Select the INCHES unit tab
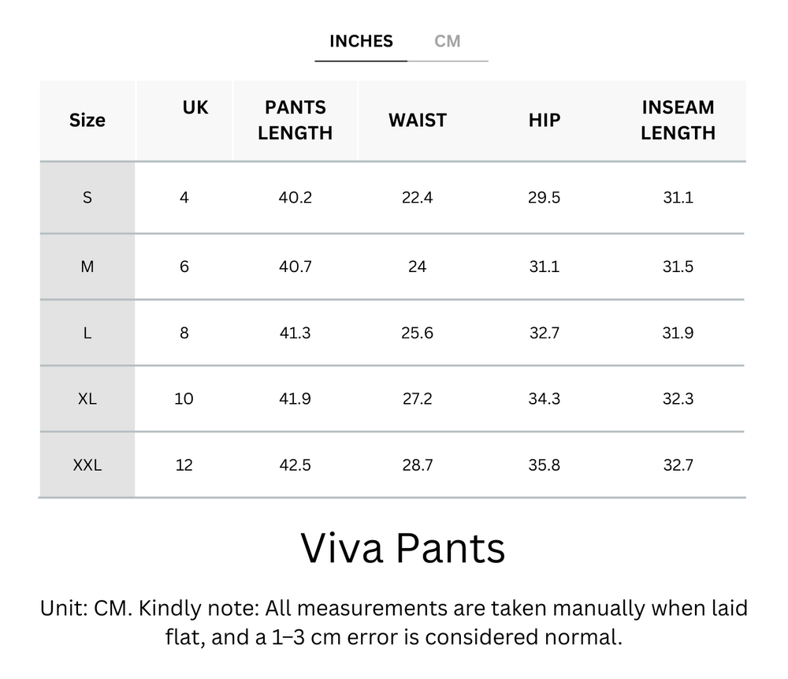The image size is (788, 679). pos(360,41)
